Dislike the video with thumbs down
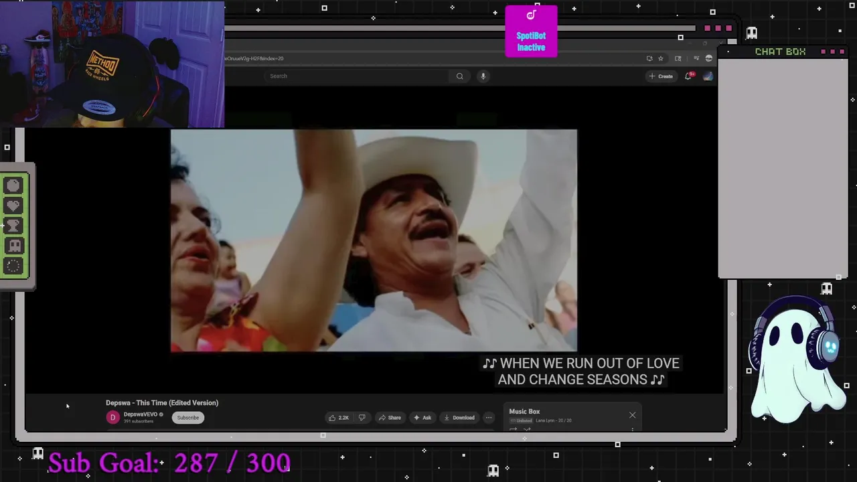Screen dimensions: 857x482 pos(362,418)
